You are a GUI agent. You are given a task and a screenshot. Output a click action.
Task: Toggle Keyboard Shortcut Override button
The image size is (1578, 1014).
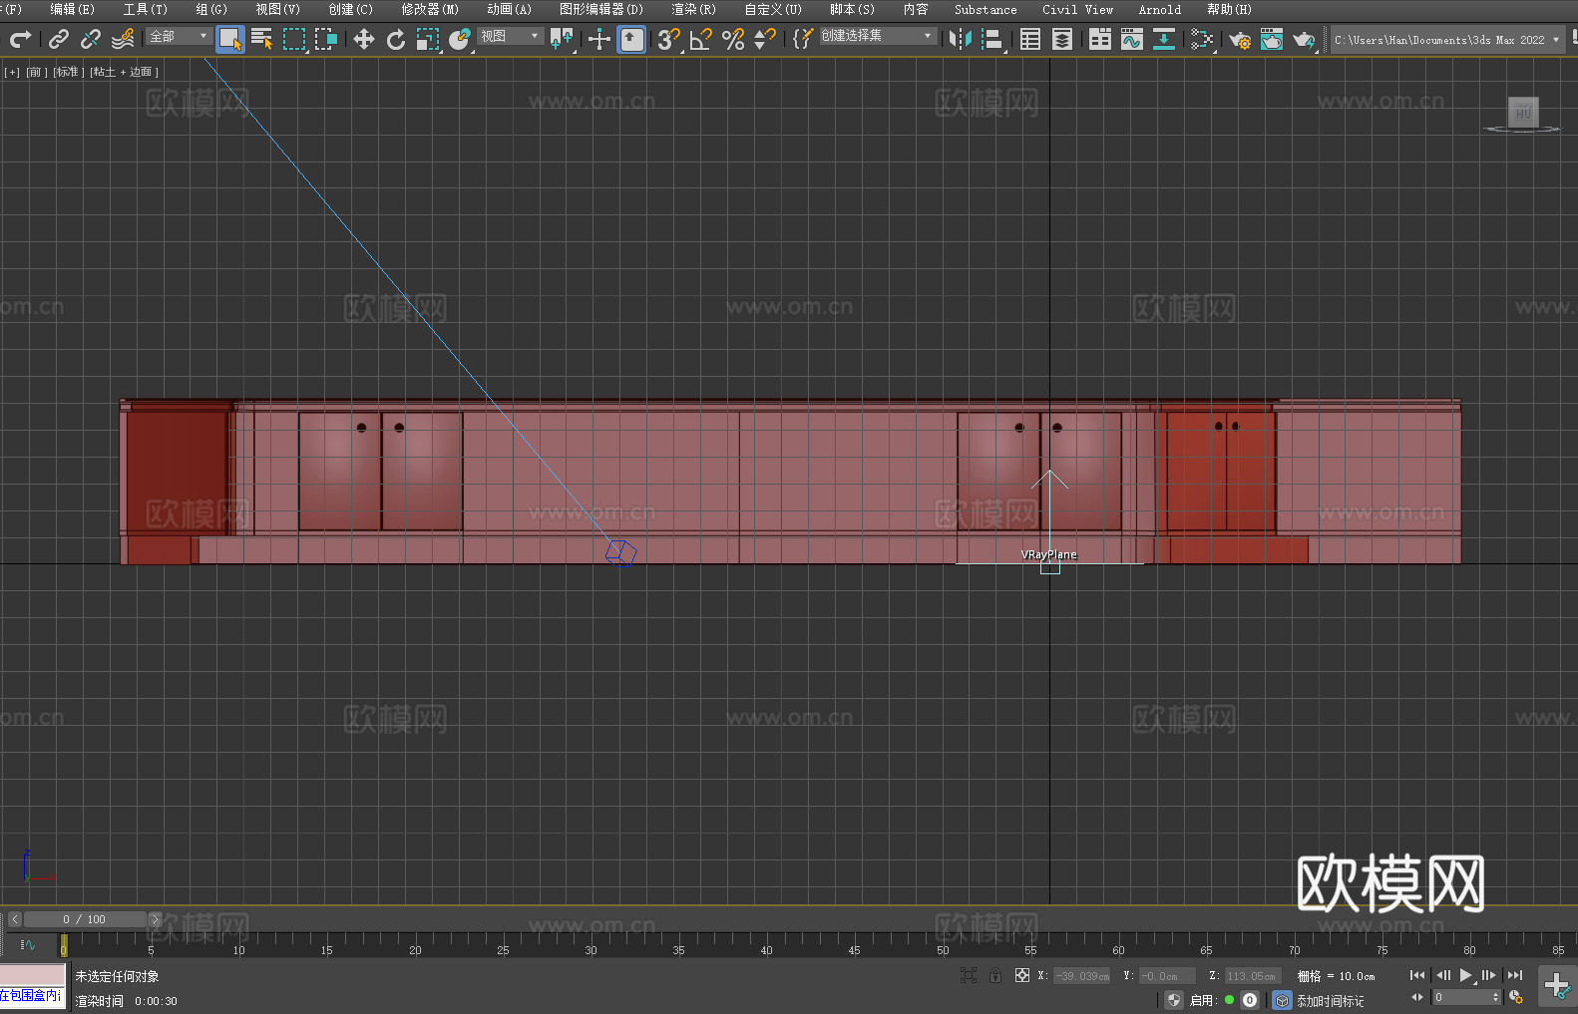point(631,39)
